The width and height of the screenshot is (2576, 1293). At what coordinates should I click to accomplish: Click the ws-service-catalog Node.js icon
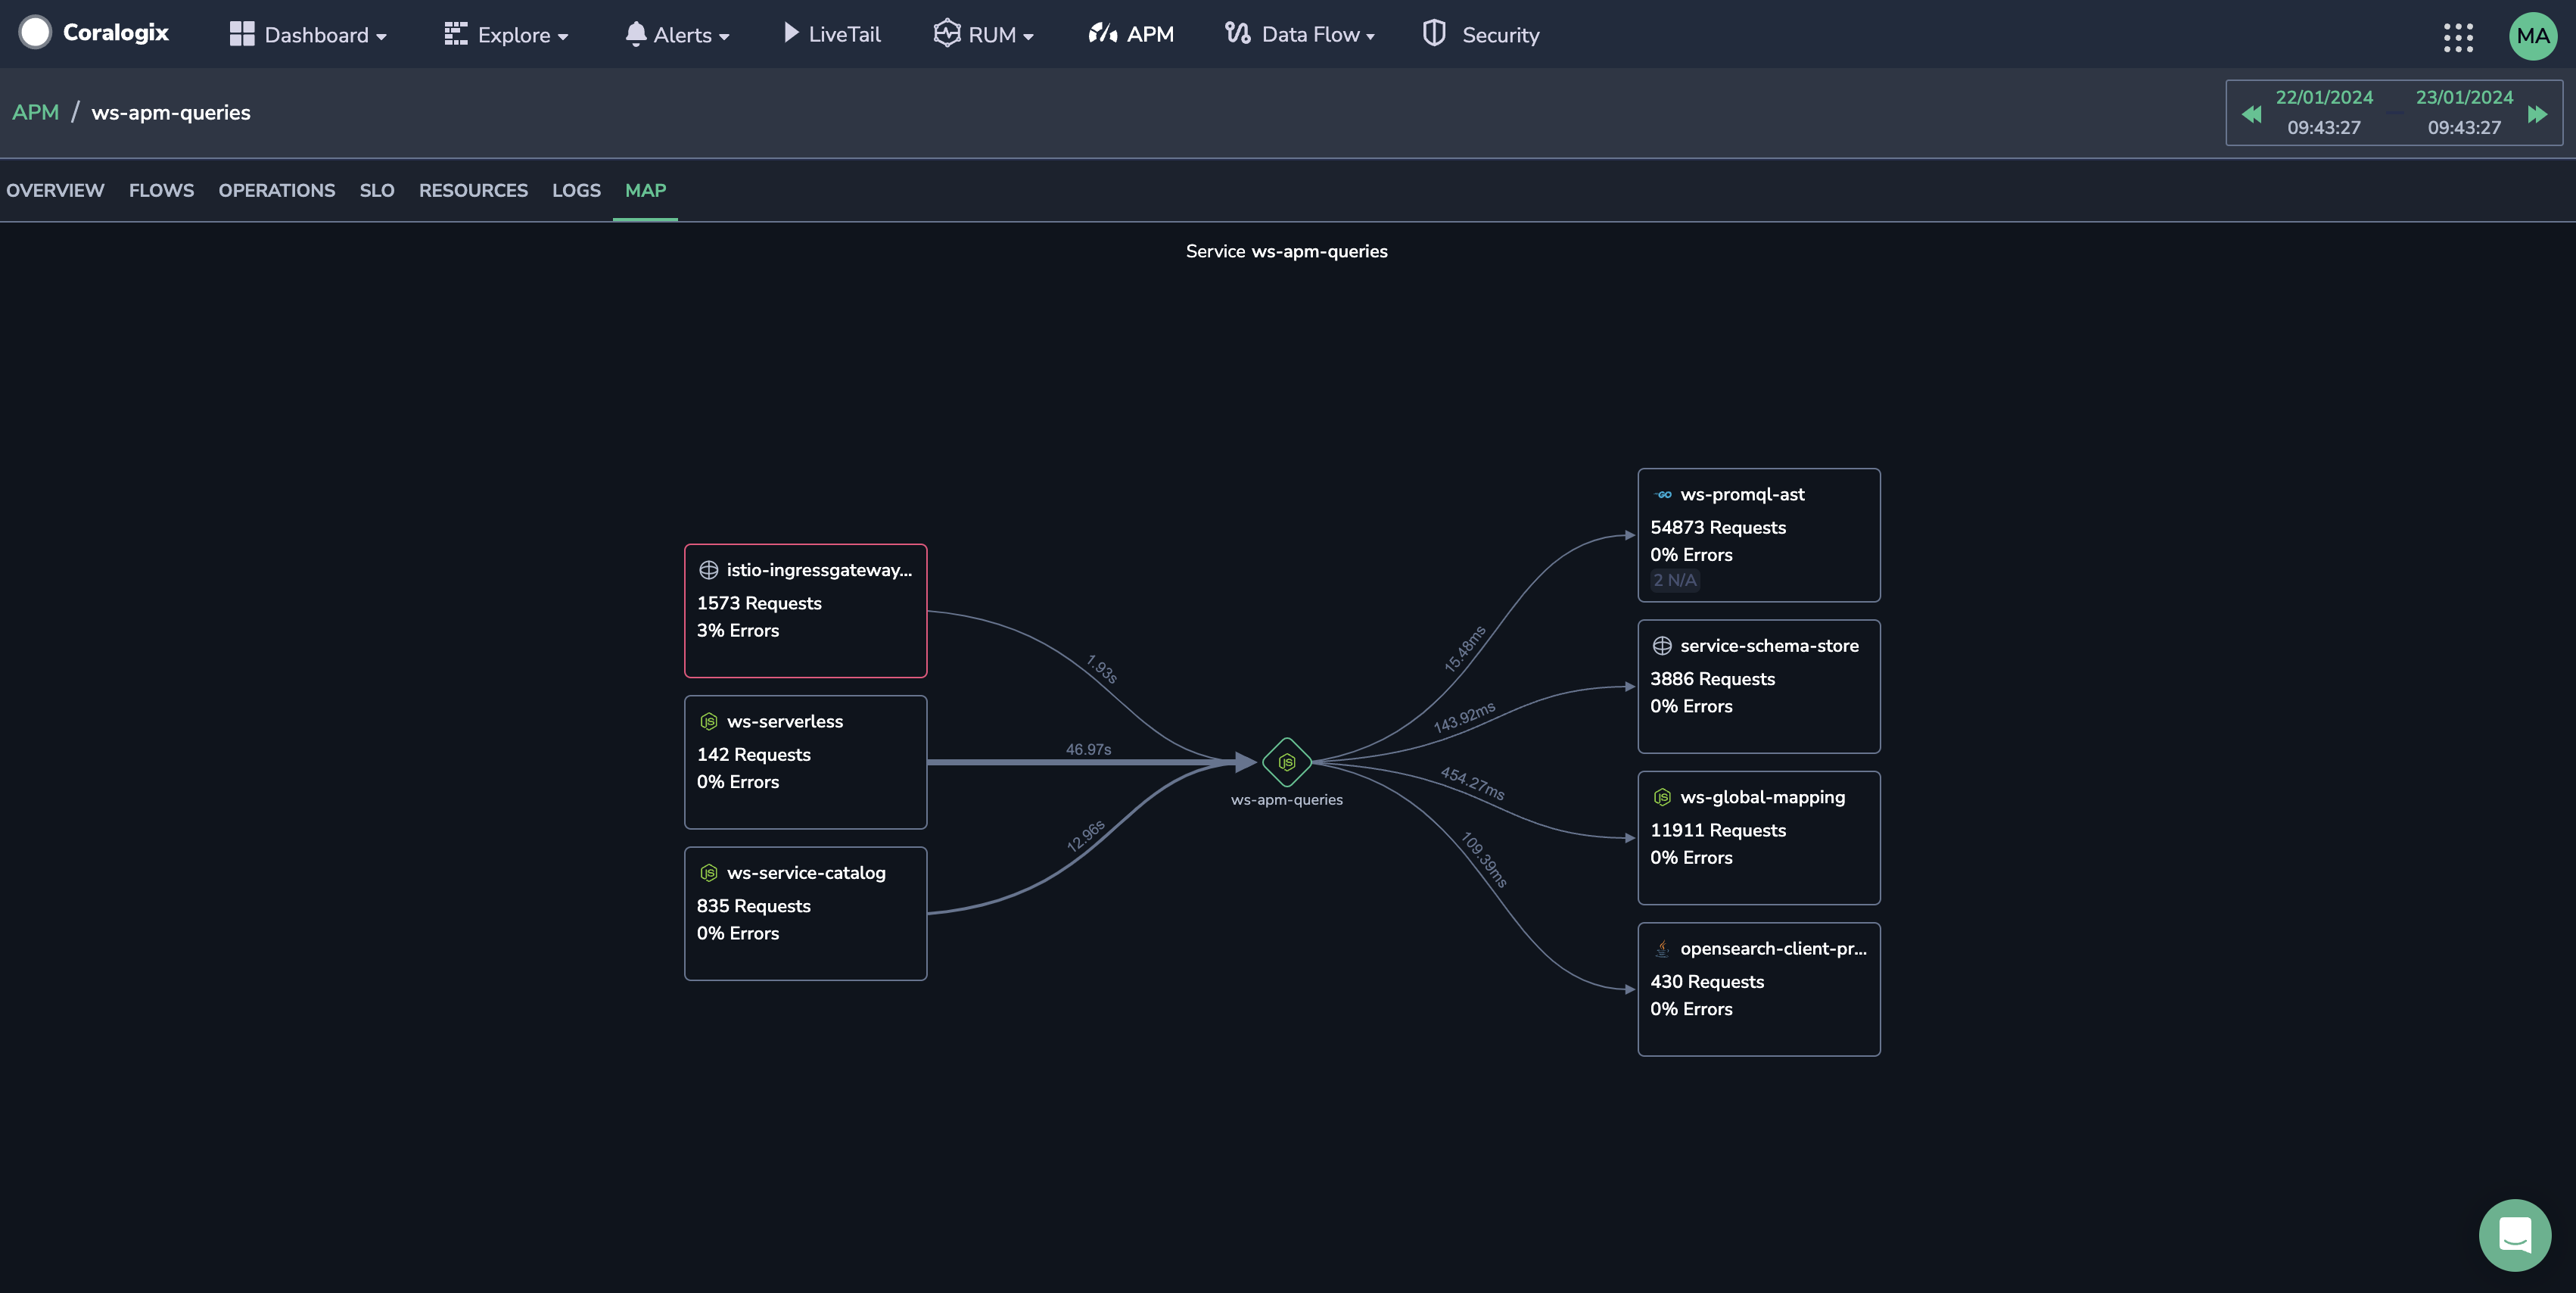pos(708,873)
